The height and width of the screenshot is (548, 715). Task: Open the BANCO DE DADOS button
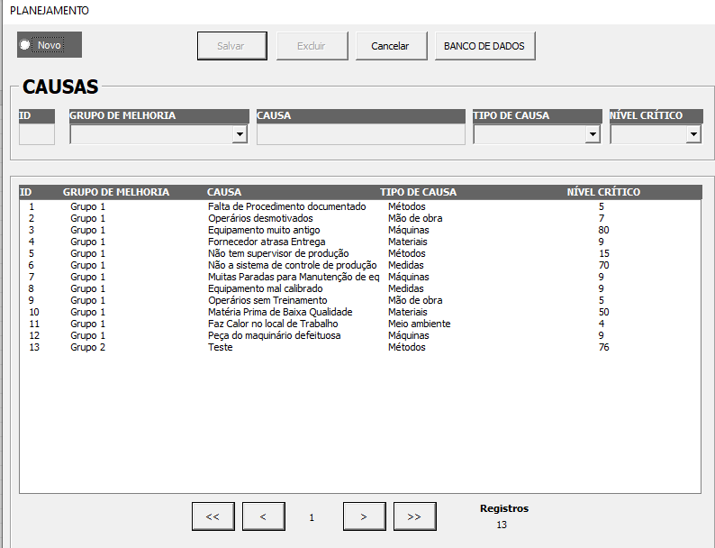tap(484, 46)
